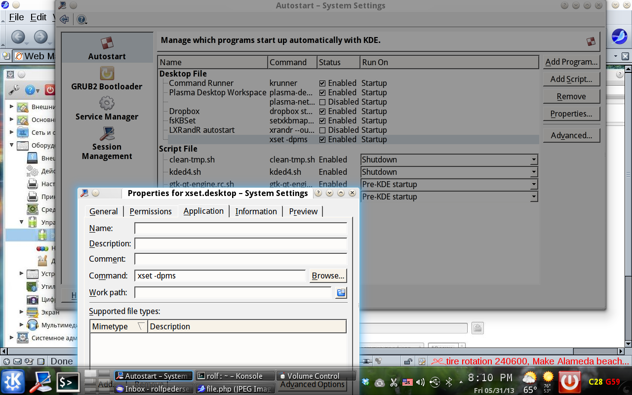This screenshot has width=632, height=395.
Task: Click Browse next to Command field
Action: [x=328, y=276]
